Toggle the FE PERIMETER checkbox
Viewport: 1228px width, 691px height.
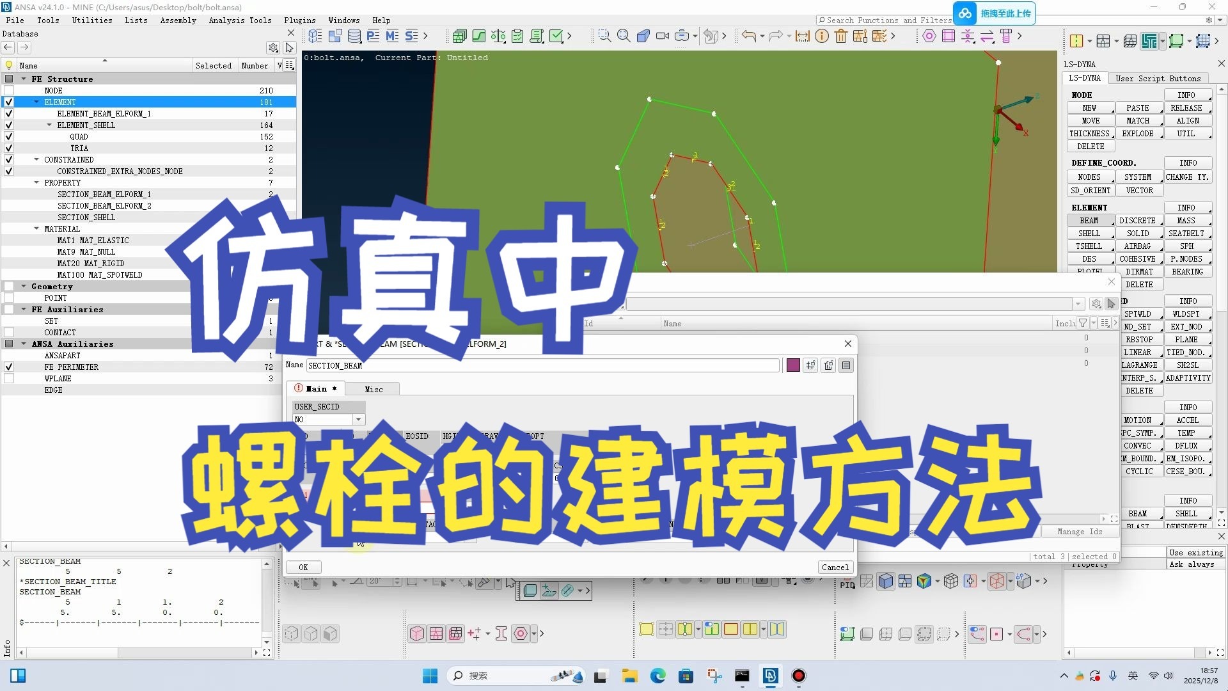pos(9,367)
